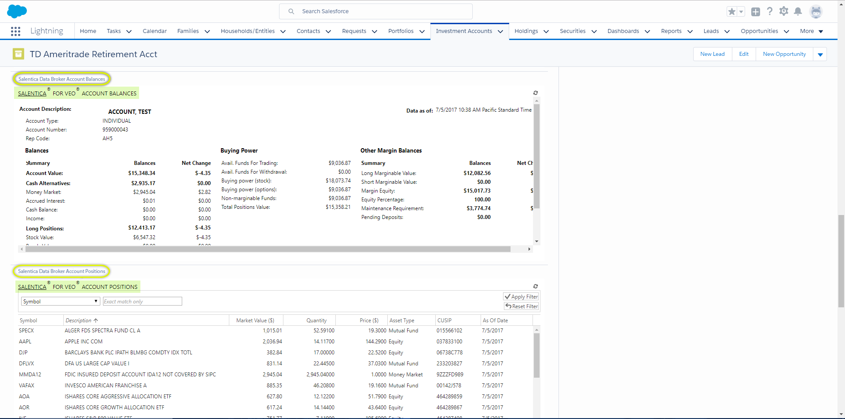
Task: Click the Salentica Data Broker Account Positions label
Action: click(x=62, y=271)
